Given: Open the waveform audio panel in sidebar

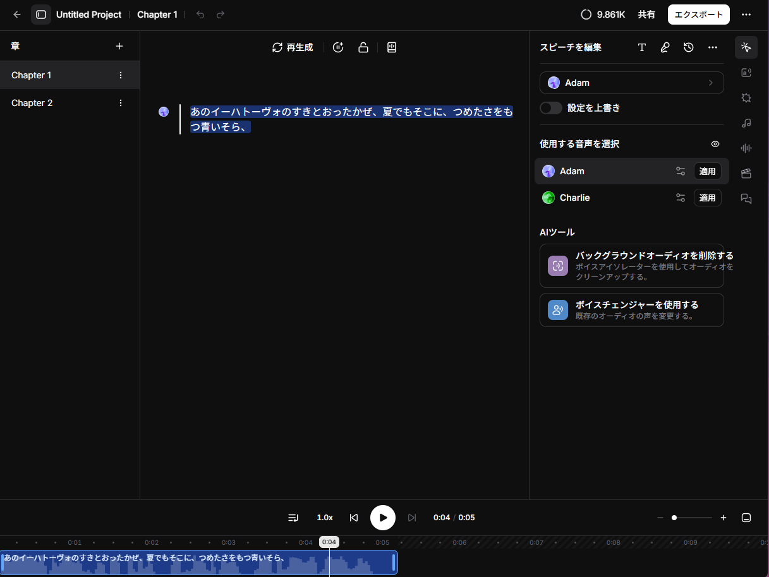Looking at the screenshot, I should (x=746, y=148).
